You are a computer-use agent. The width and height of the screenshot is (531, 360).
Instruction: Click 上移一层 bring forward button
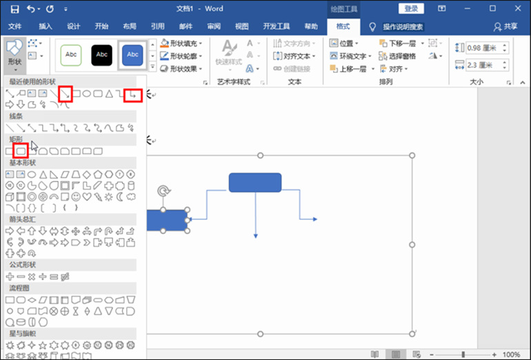[349, 69]
